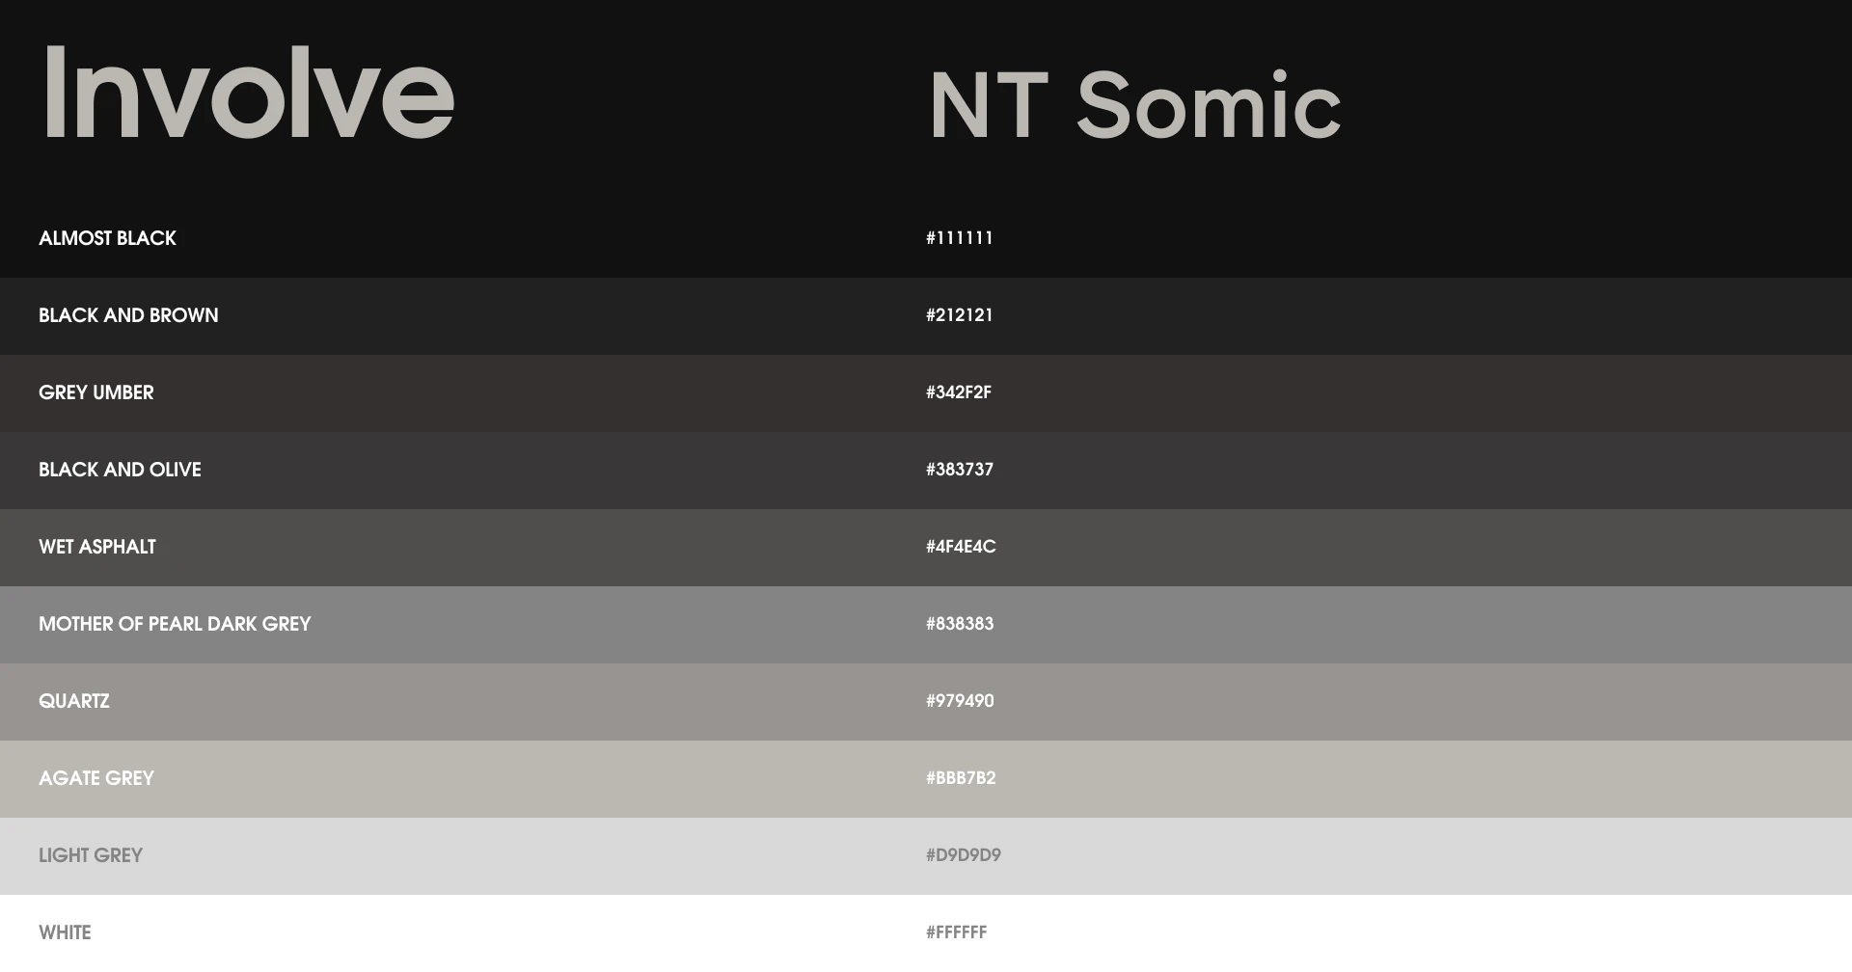Select the BLACK AND BROWN label
The image size is (1852, 972).
pos(128,315)
